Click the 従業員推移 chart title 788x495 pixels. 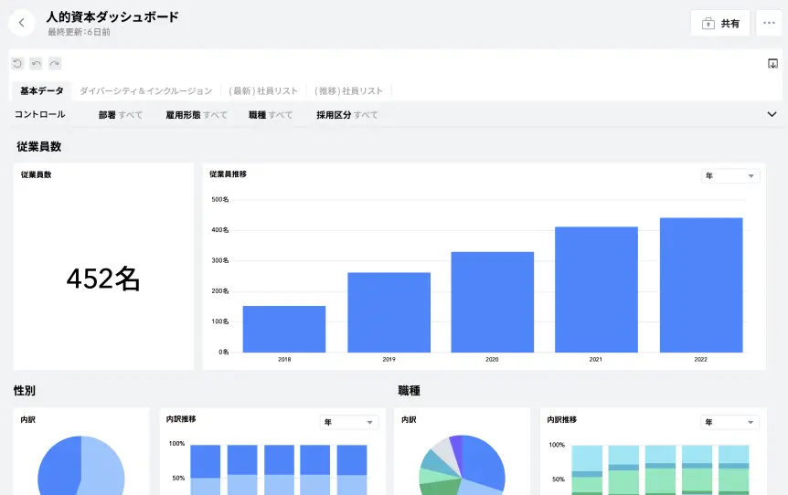tap(228, 174)
